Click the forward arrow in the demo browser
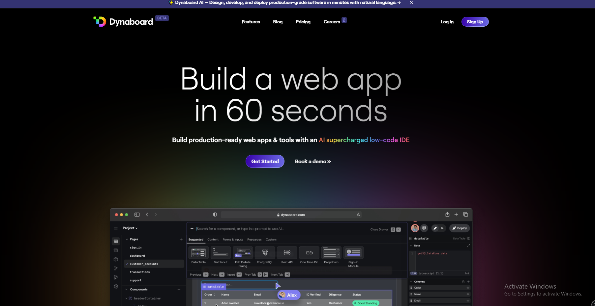The width and height of the screenshot is (595, 306). click(156, 215)
